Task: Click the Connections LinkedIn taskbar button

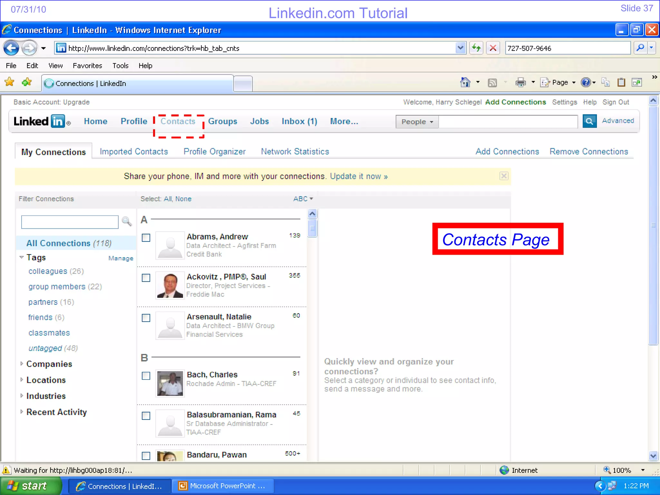Action: tap(119, 486)
